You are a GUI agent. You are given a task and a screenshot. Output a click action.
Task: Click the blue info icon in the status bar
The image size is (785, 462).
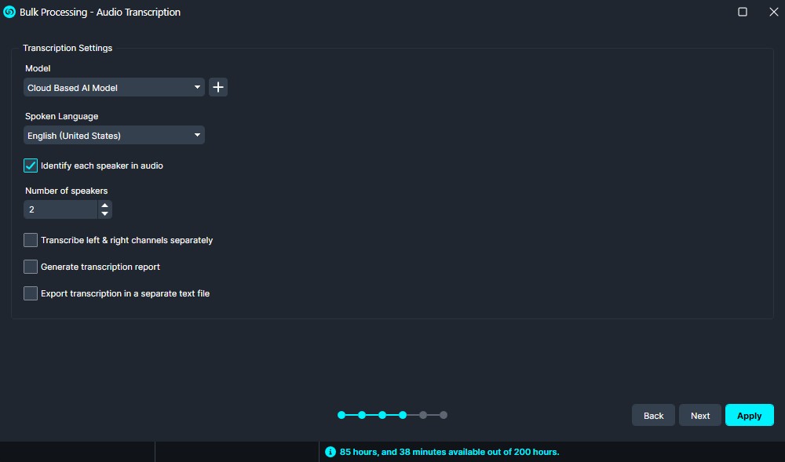[x=330, y=452]
